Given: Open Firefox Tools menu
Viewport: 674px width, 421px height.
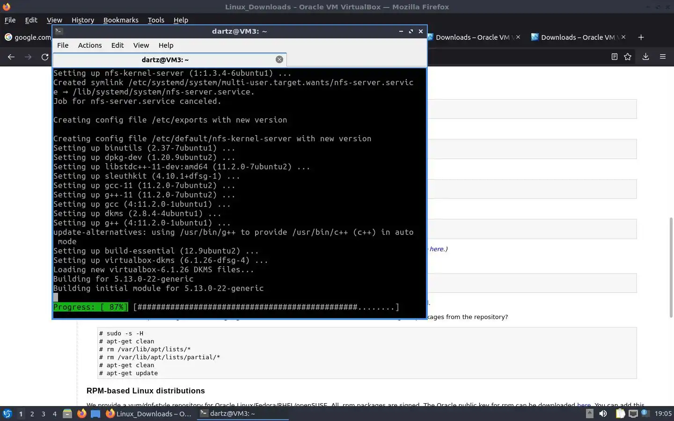Looking at the screenshot, I should [x=156, y=20].
